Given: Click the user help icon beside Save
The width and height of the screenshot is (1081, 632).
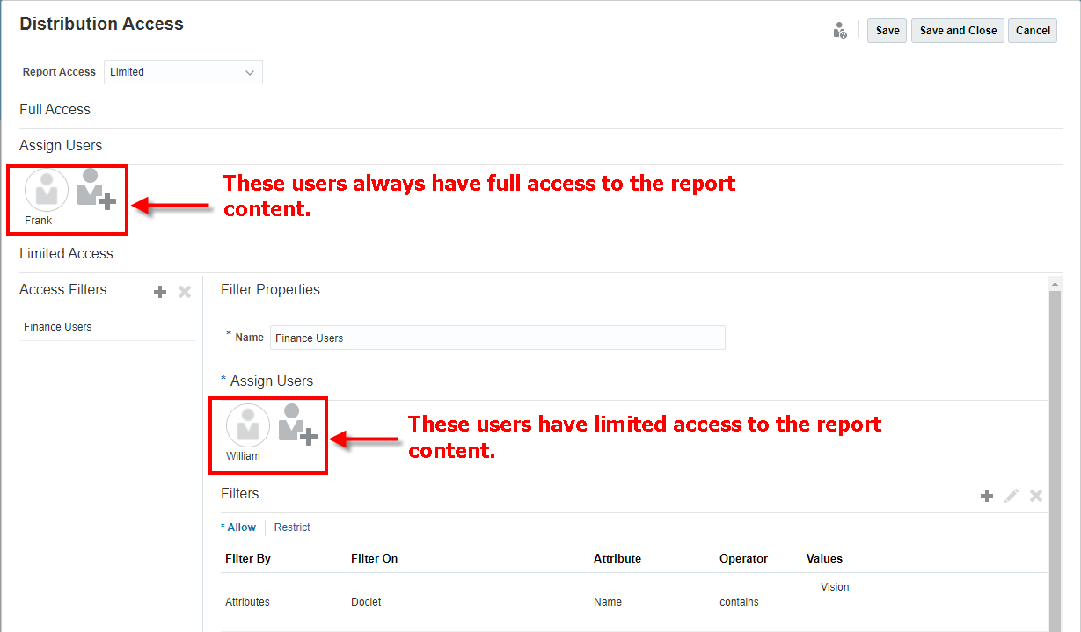Looking at the screenshot, I should coord(840,31).
